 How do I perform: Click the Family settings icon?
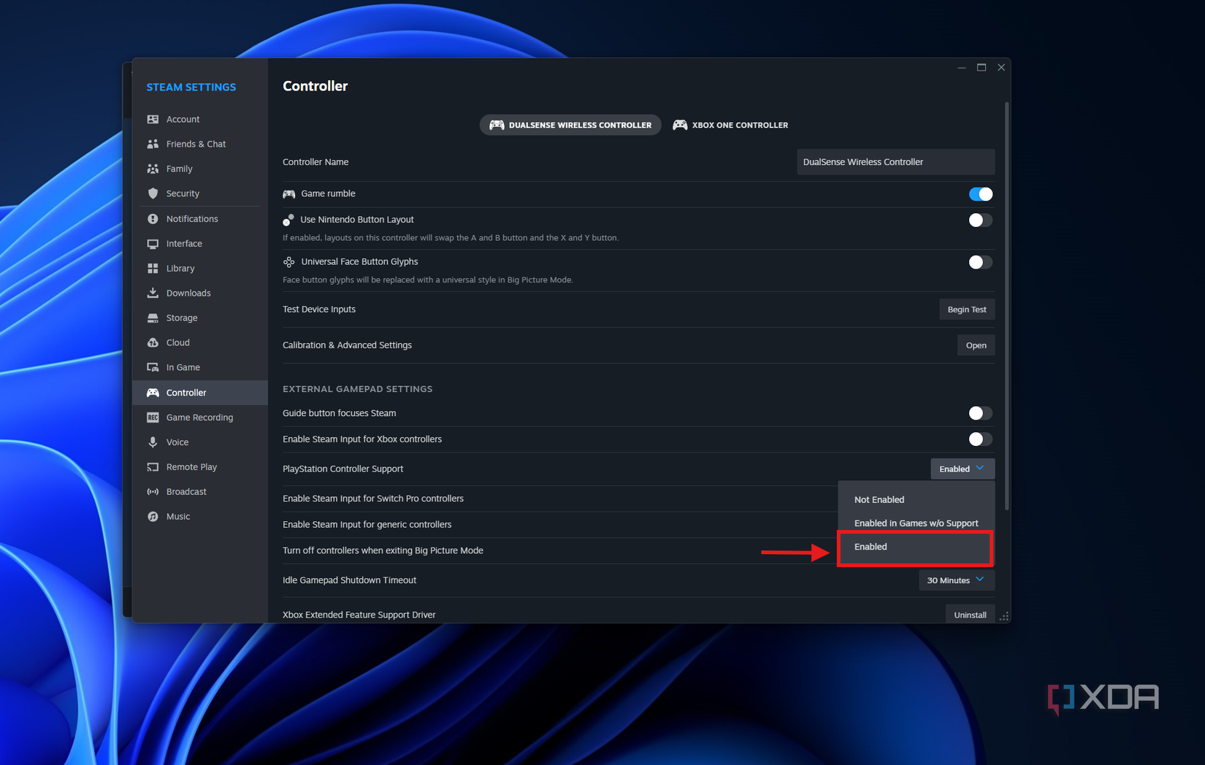(153, 169)
